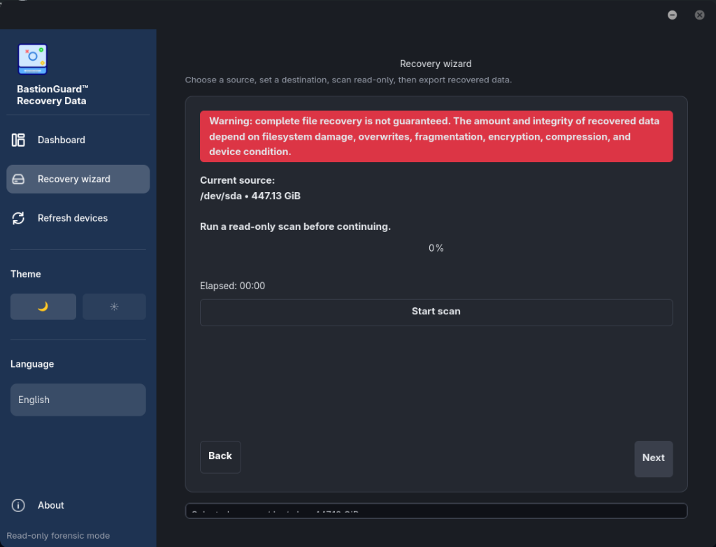Open the About section
Viewport: 716px width, 547px height.
coord(78,505)
